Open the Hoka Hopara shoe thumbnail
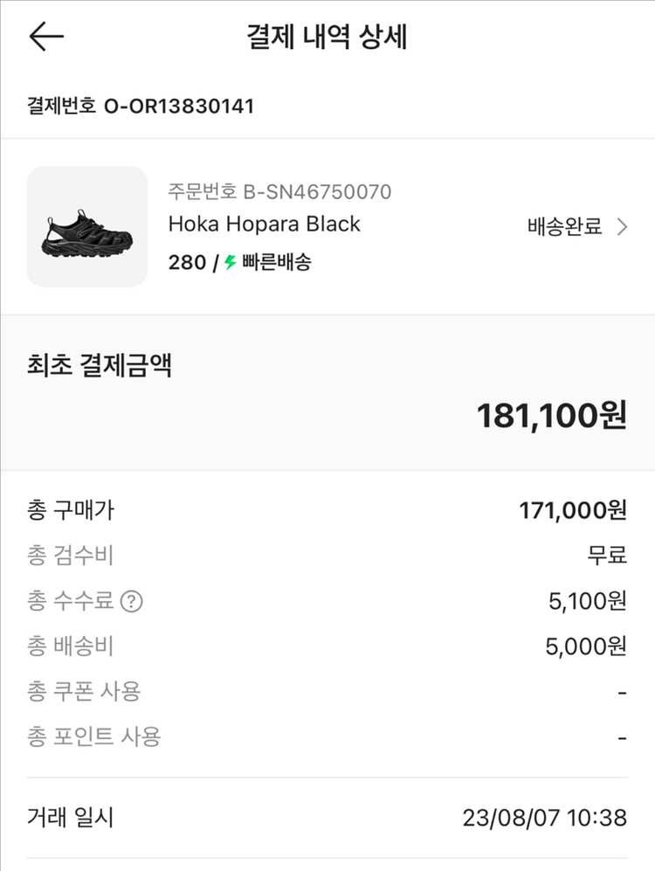This screenshot has width=655, height=871. pyautogui.click(x=87, y=227)
